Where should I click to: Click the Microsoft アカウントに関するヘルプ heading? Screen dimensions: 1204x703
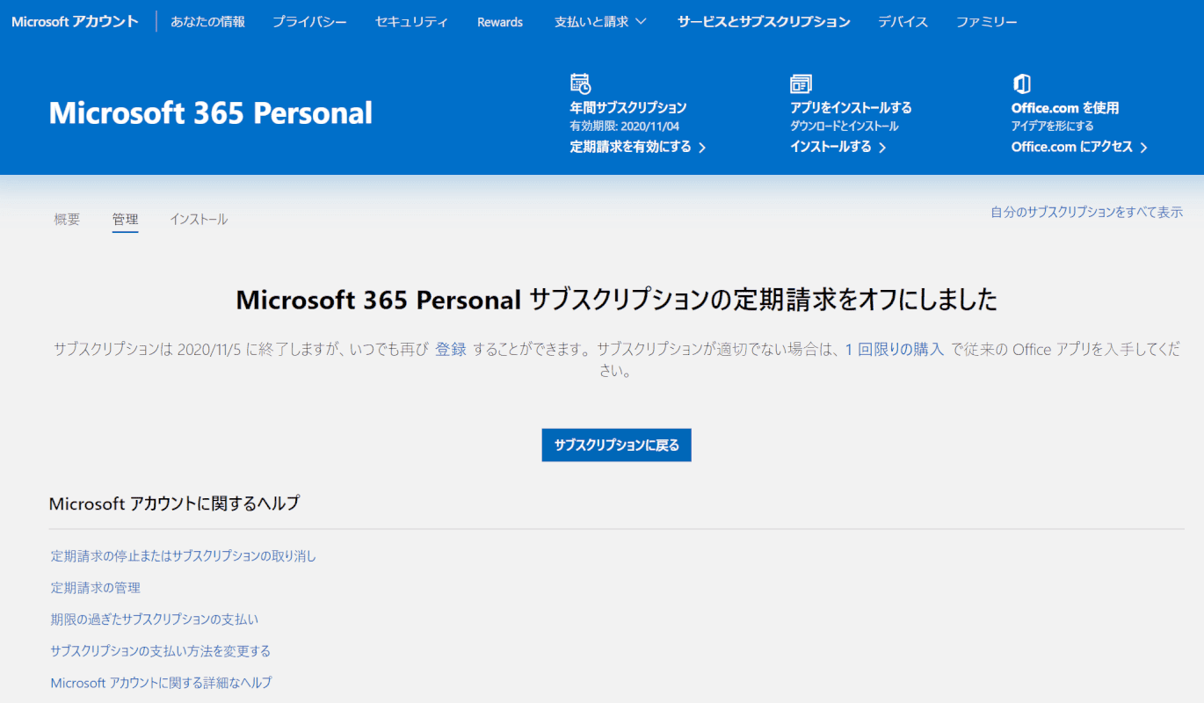[175, 504]
